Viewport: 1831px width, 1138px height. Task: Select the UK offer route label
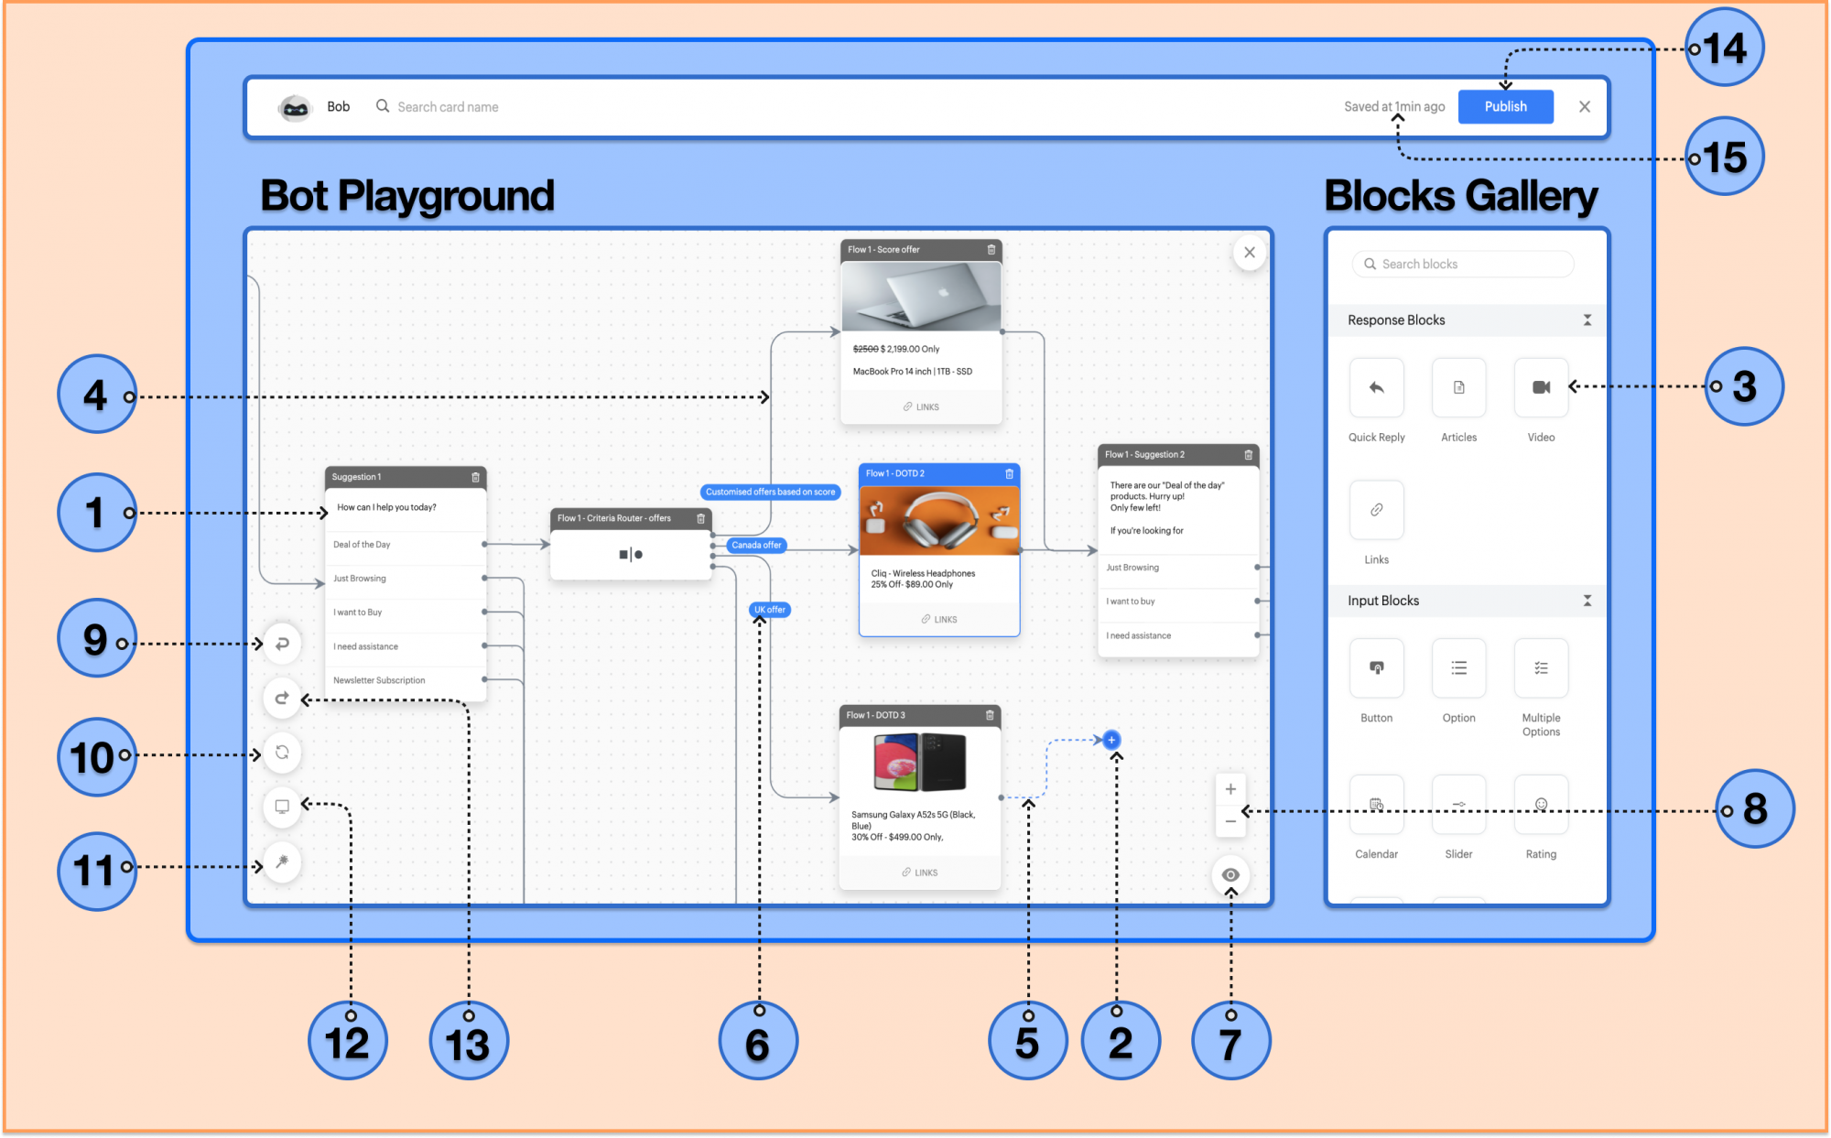pyautogui.click(x=770, y=610)
